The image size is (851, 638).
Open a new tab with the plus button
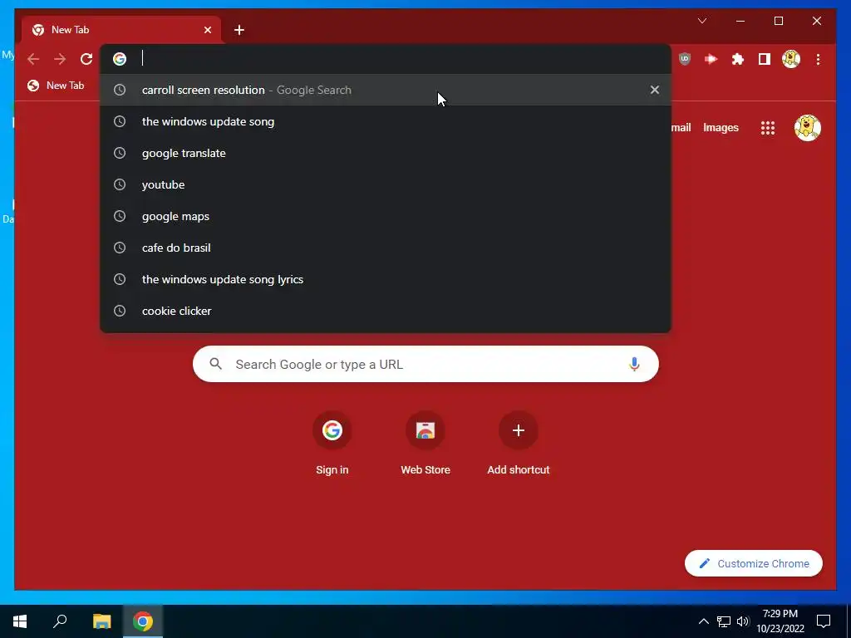[239, 30]
